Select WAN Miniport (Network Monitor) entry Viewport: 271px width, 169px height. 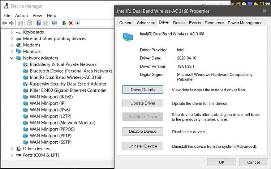pos(63,123)
